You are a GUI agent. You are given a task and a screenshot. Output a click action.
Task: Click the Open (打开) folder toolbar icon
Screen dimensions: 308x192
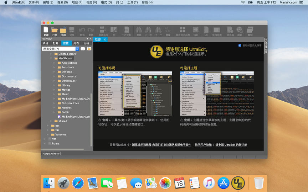click(55, 30)
